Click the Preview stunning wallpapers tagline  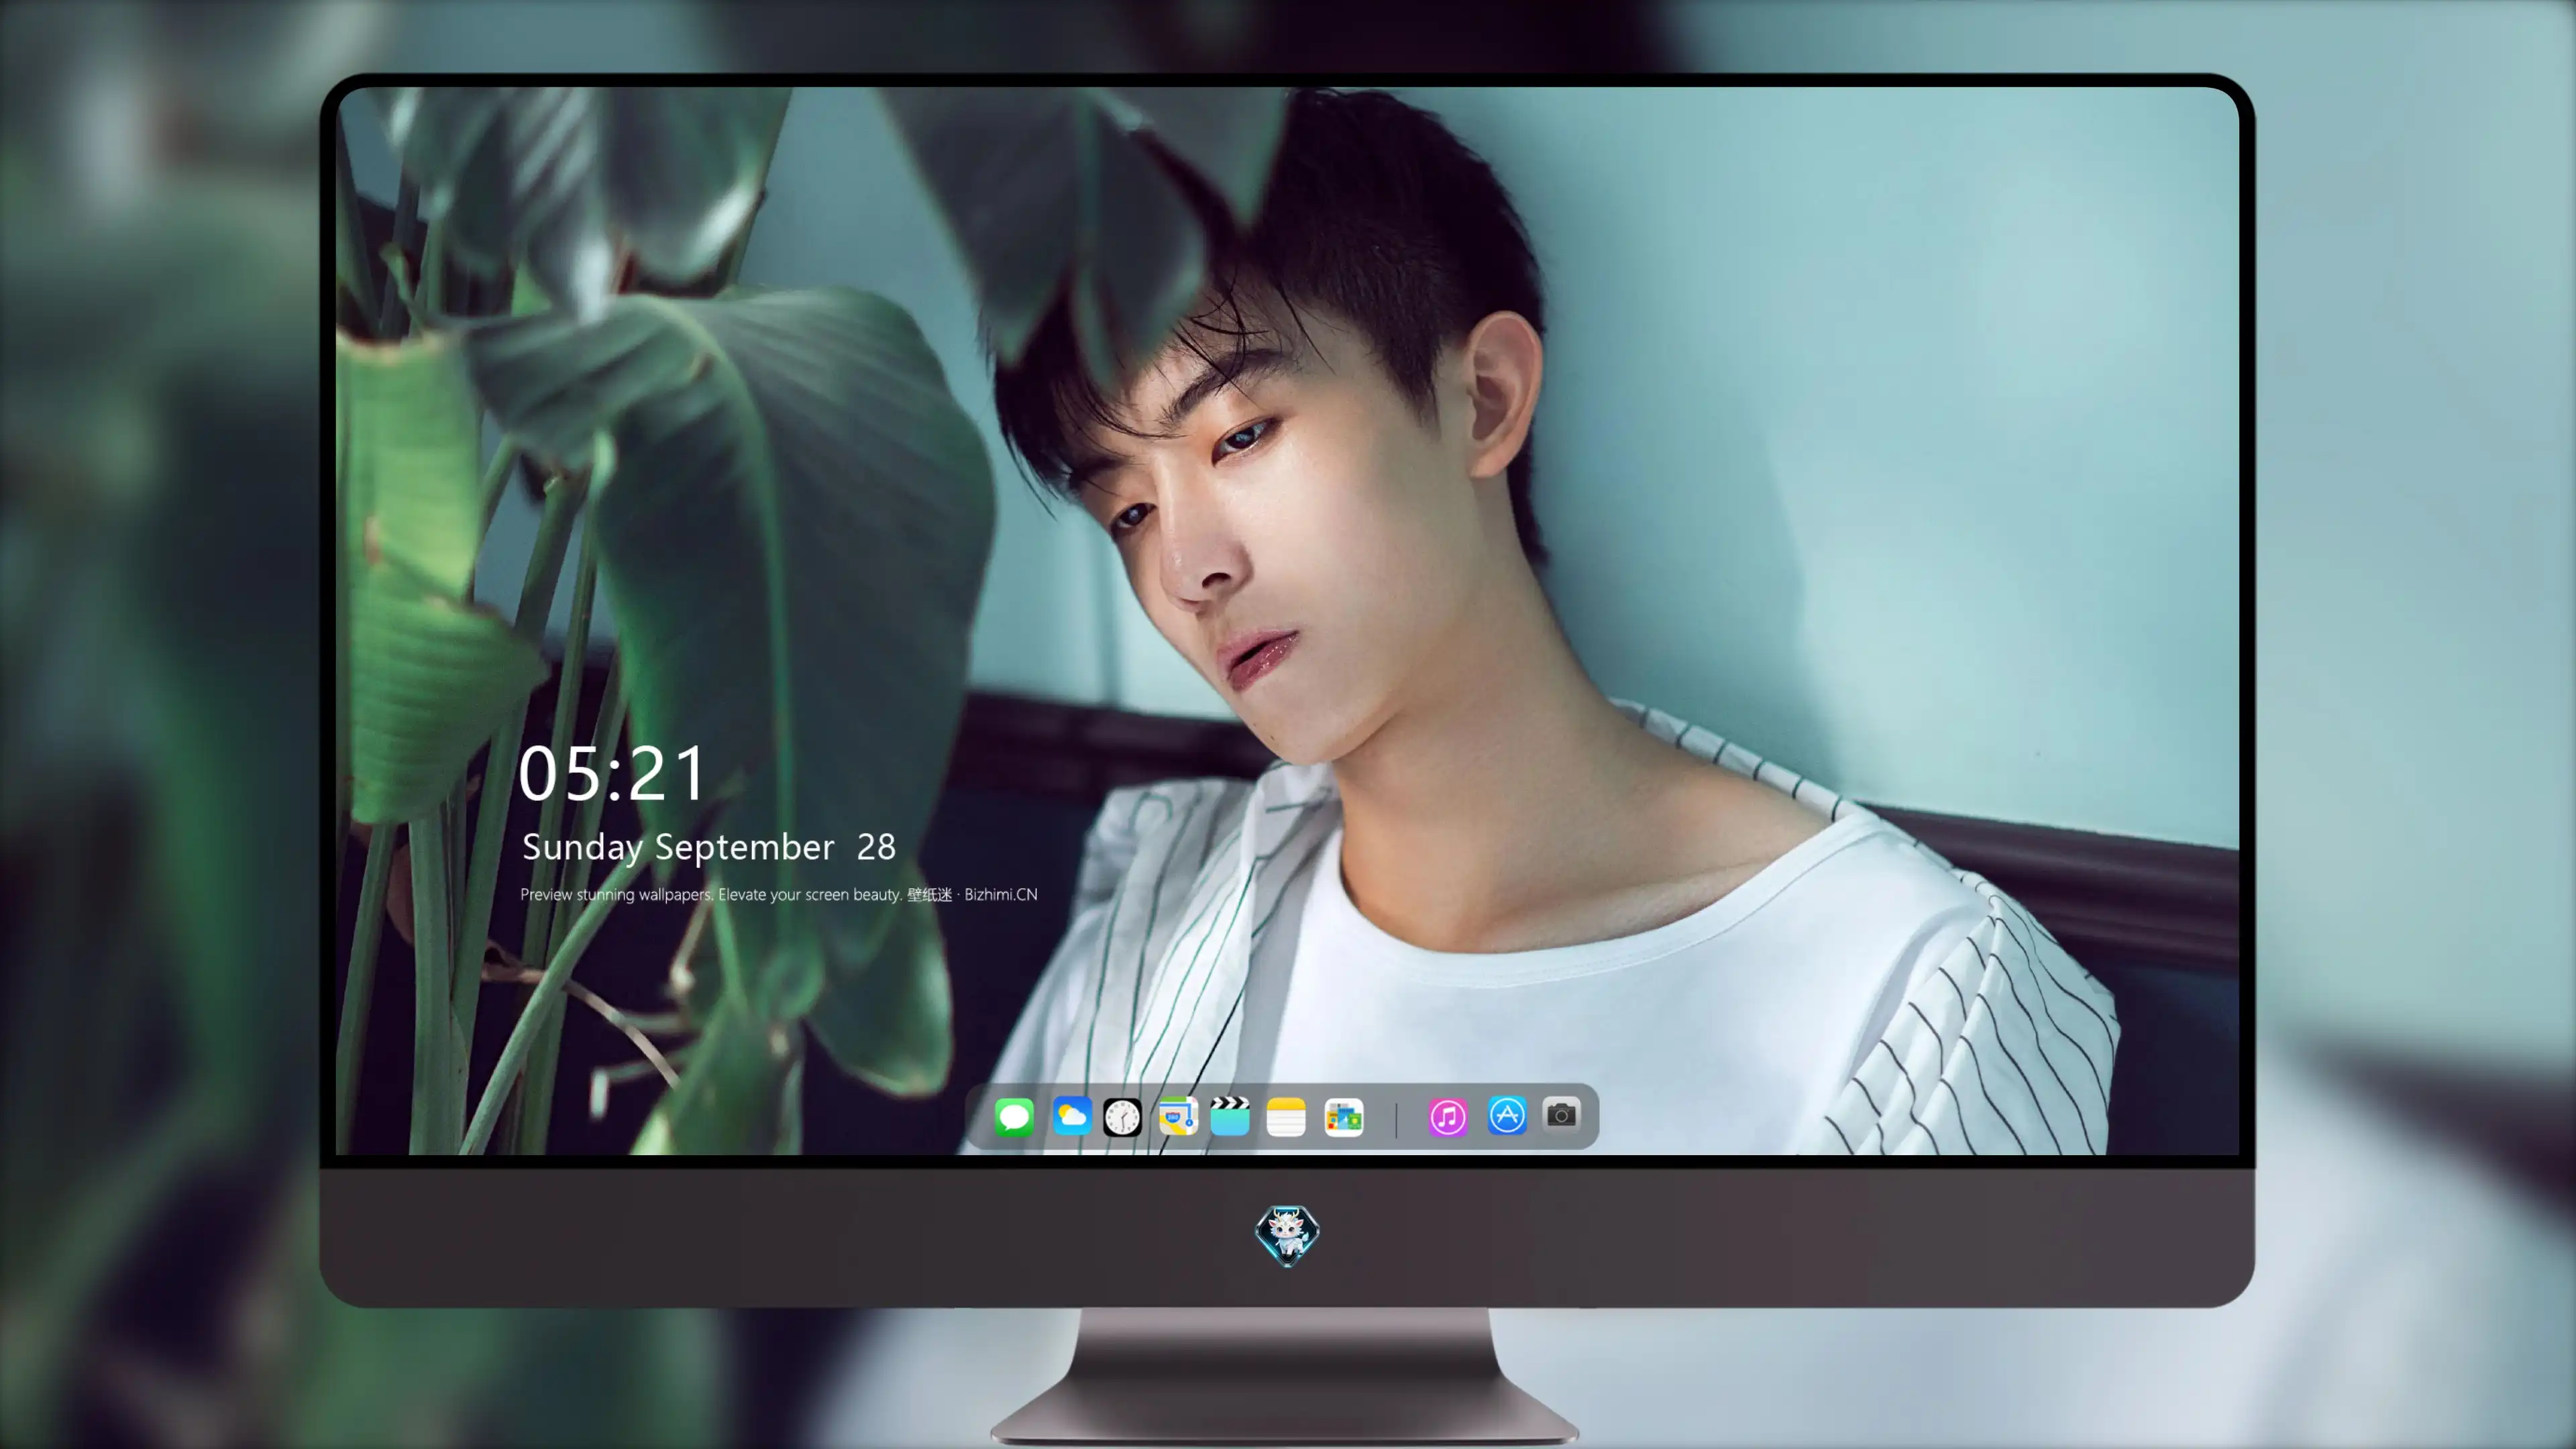click(x=616, y=894)
